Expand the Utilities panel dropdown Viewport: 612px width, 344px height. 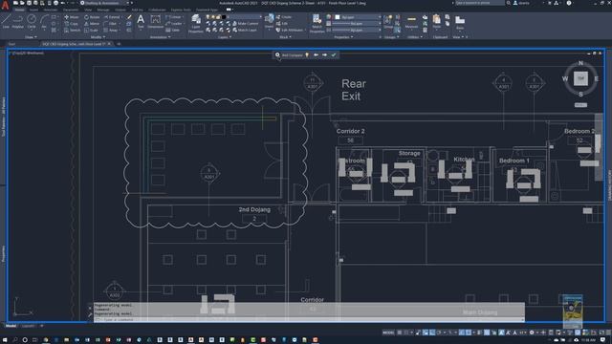[414, 37]
